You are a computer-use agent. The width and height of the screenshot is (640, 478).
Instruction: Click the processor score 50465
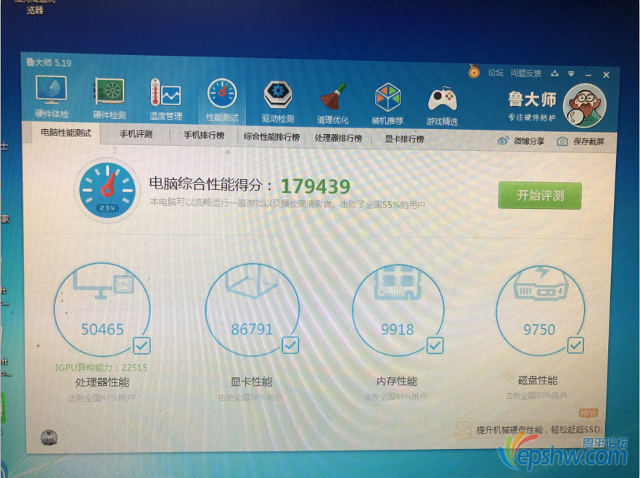[102, 329]
